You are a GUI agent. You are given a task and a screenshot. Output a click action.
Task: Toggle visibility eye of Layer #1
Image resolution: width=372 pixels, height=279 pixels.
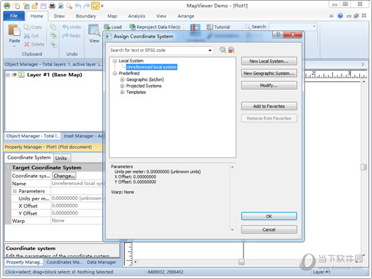[15, 75]
